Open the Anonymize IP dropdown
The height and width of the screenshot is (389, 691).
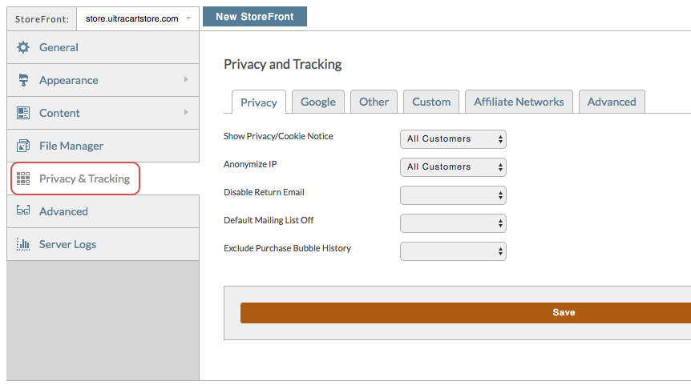pyautogui.click(x=453, y=167)
